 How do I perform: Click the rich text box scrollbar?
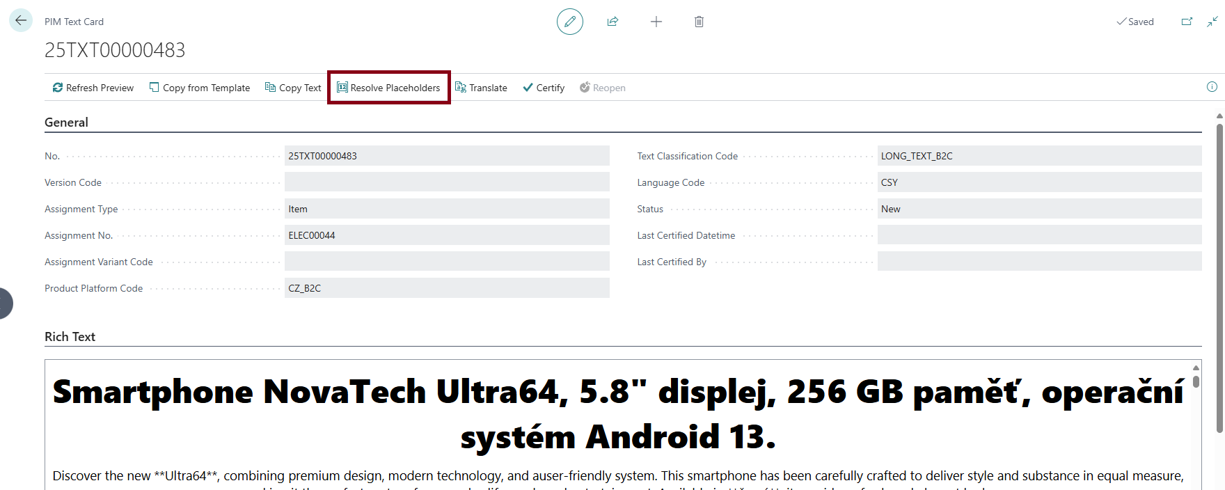pos(1196,381)
